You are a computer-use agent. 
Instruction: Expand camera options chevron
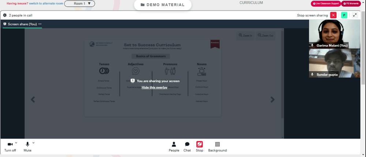(x=16, y=143)
